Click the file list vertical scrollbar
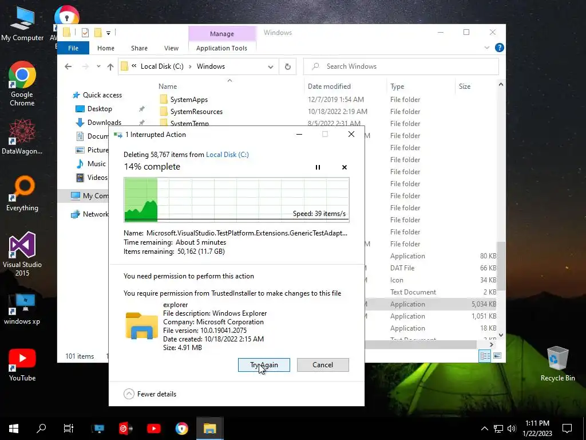 (501, 266)
